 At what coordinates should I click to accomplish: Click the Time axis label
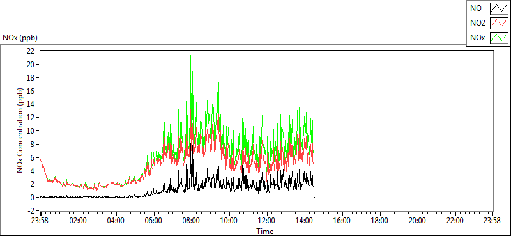265,232
